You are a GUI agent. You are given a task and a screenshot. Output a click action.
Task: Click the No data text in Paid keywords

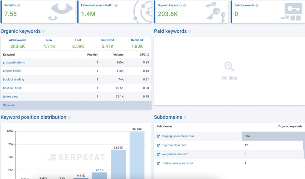pyautogui.click(x=229, y=78)
